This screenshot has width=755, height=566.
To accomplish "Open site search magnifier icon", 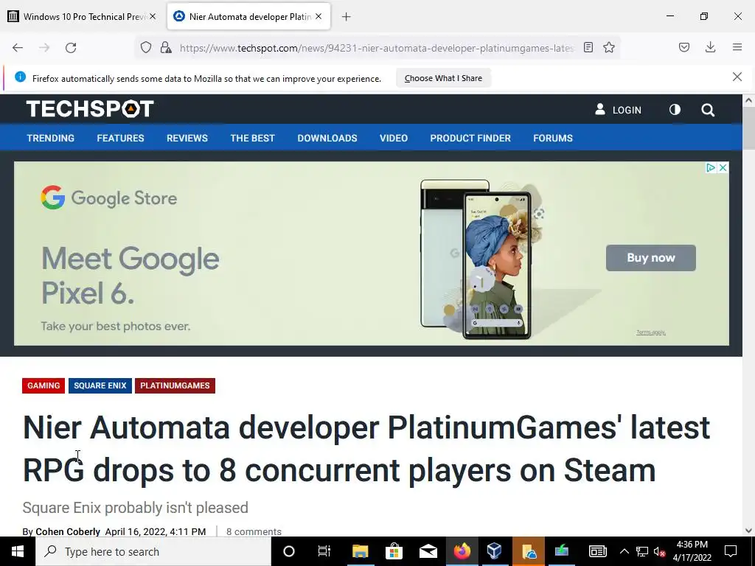I will click(708, 110).
